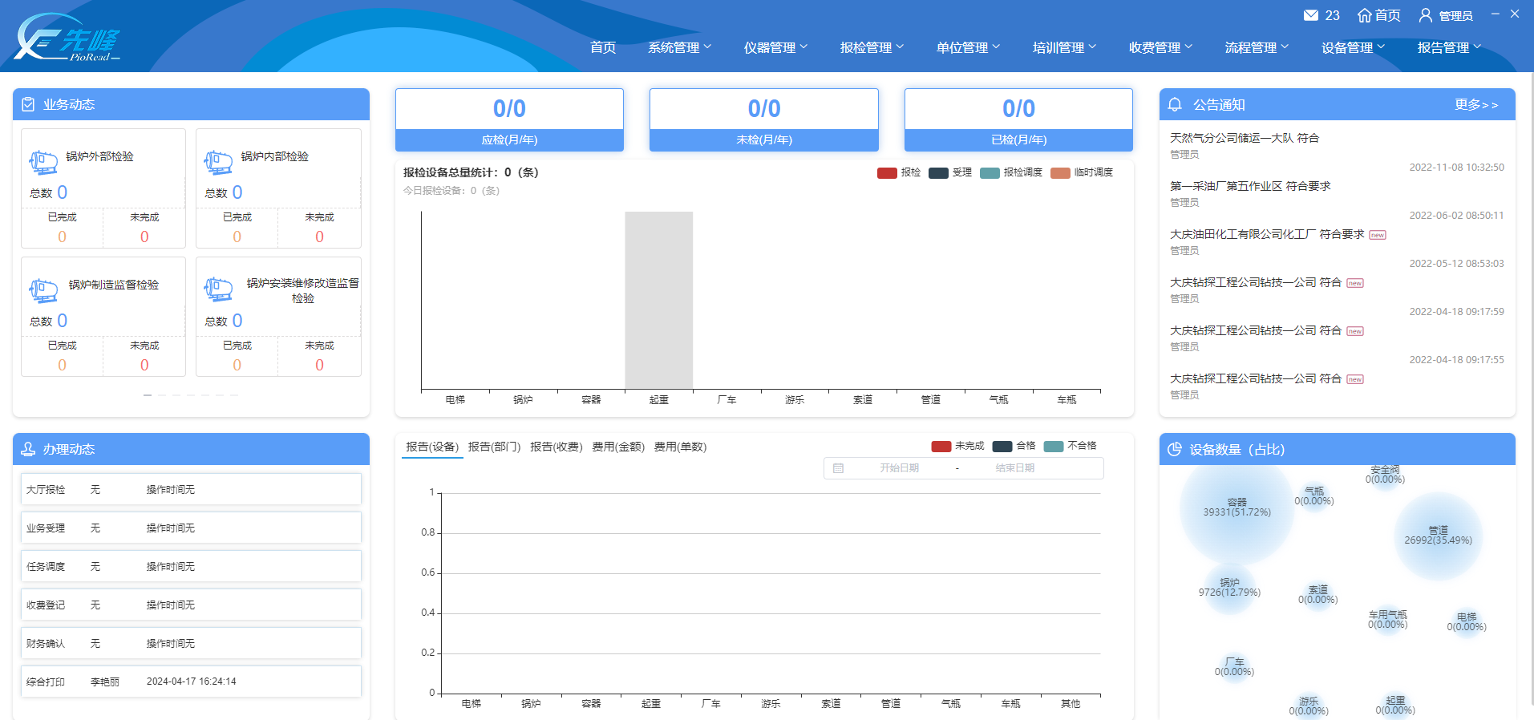This screenshot has height=720, width=1534.
Task: Switch to the 报告(收费) tab
Action: coord(556,447)
